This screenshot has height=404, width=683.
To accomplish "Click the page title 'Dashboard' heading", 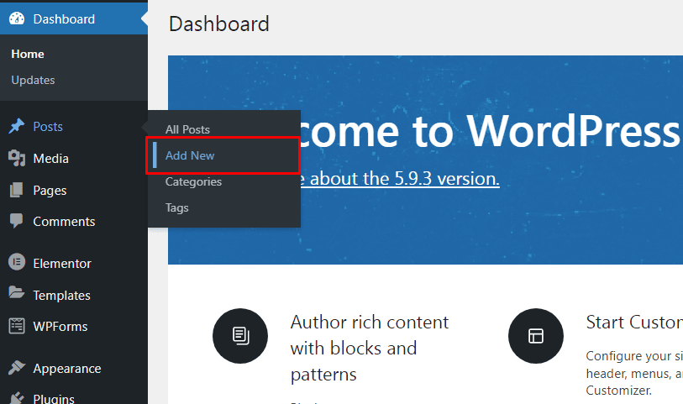I will [x=219, y=24].
